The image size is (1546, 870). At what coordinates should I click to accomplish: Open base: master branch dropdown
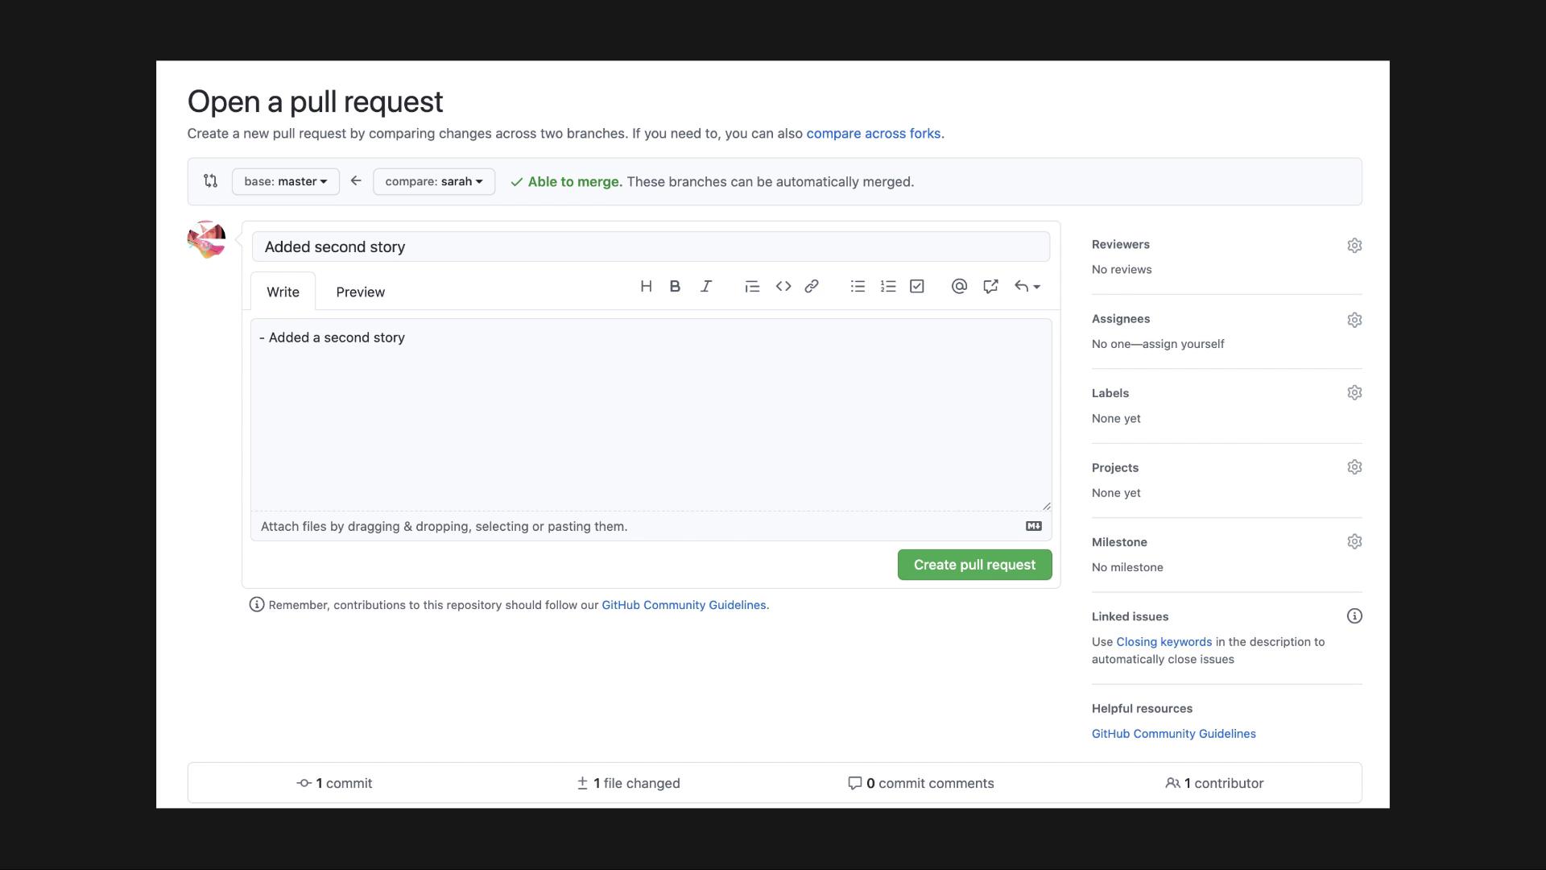[x=285, y=181]
